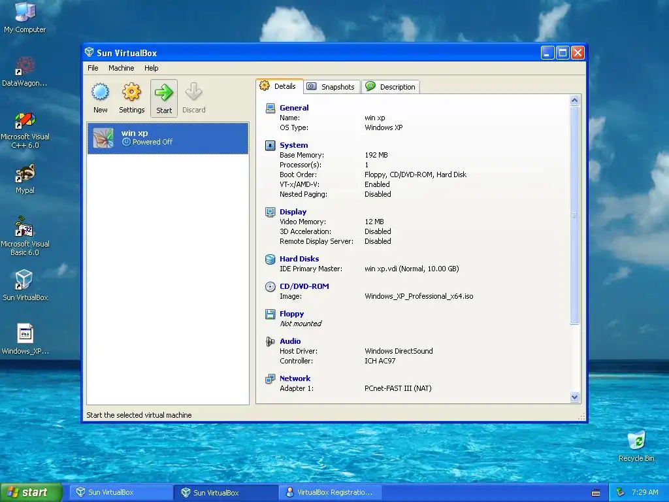Click the VirtualBox cube icon in title bar
The width and height of the screenshot is (669, 502).
pyautogui.click(x=89, y=52)
